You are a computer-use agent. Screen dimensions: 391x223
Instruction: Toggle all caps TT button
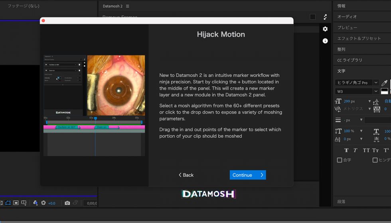[x=366, y=151]
